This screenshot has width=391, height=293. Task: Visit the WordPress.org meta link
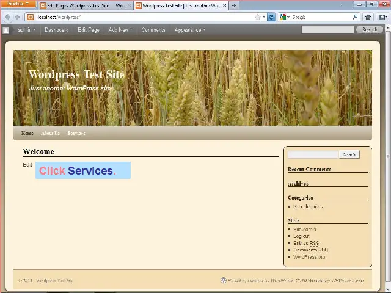(309, 256)
